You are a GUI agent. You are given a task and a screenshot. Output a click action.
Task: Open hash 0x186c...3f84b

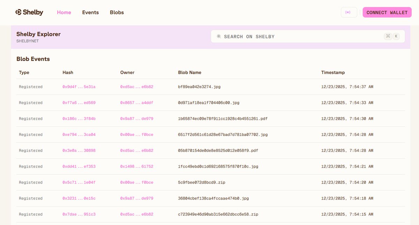pos(79,119)
